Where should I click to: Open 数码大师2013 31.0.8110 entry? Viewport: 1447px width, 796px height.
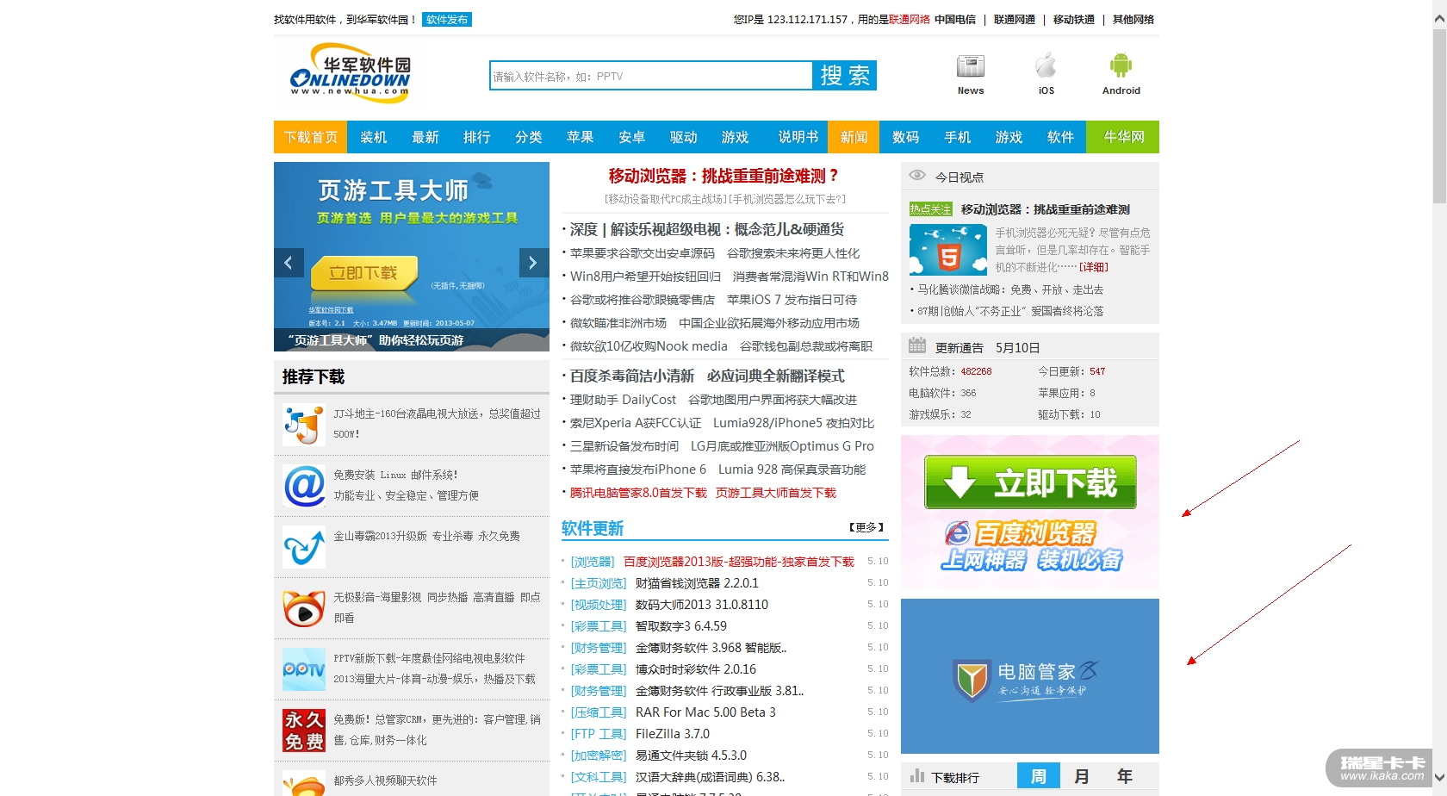pos(702,605)
